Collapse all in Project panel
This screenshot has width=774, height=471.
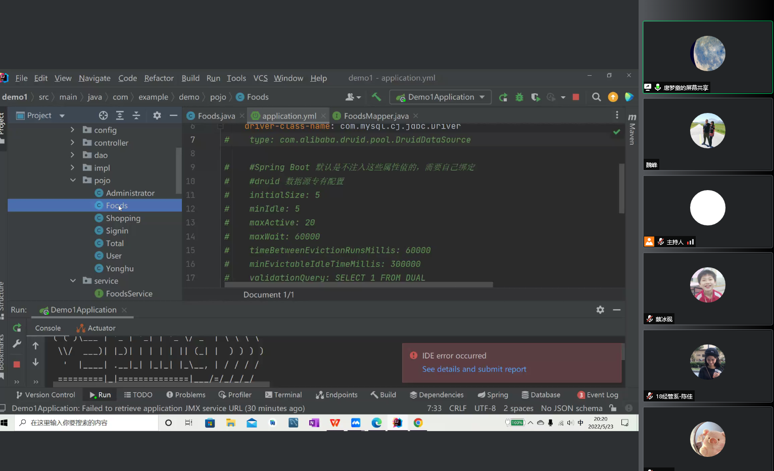(x=136, y=115)
